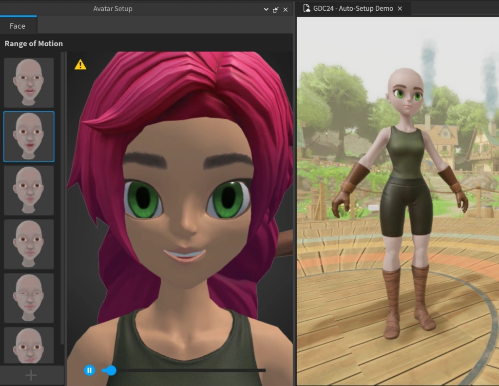Close the GDC24 - Auto-Setup Demo tab
499x386 pixels.
[400, 9]
